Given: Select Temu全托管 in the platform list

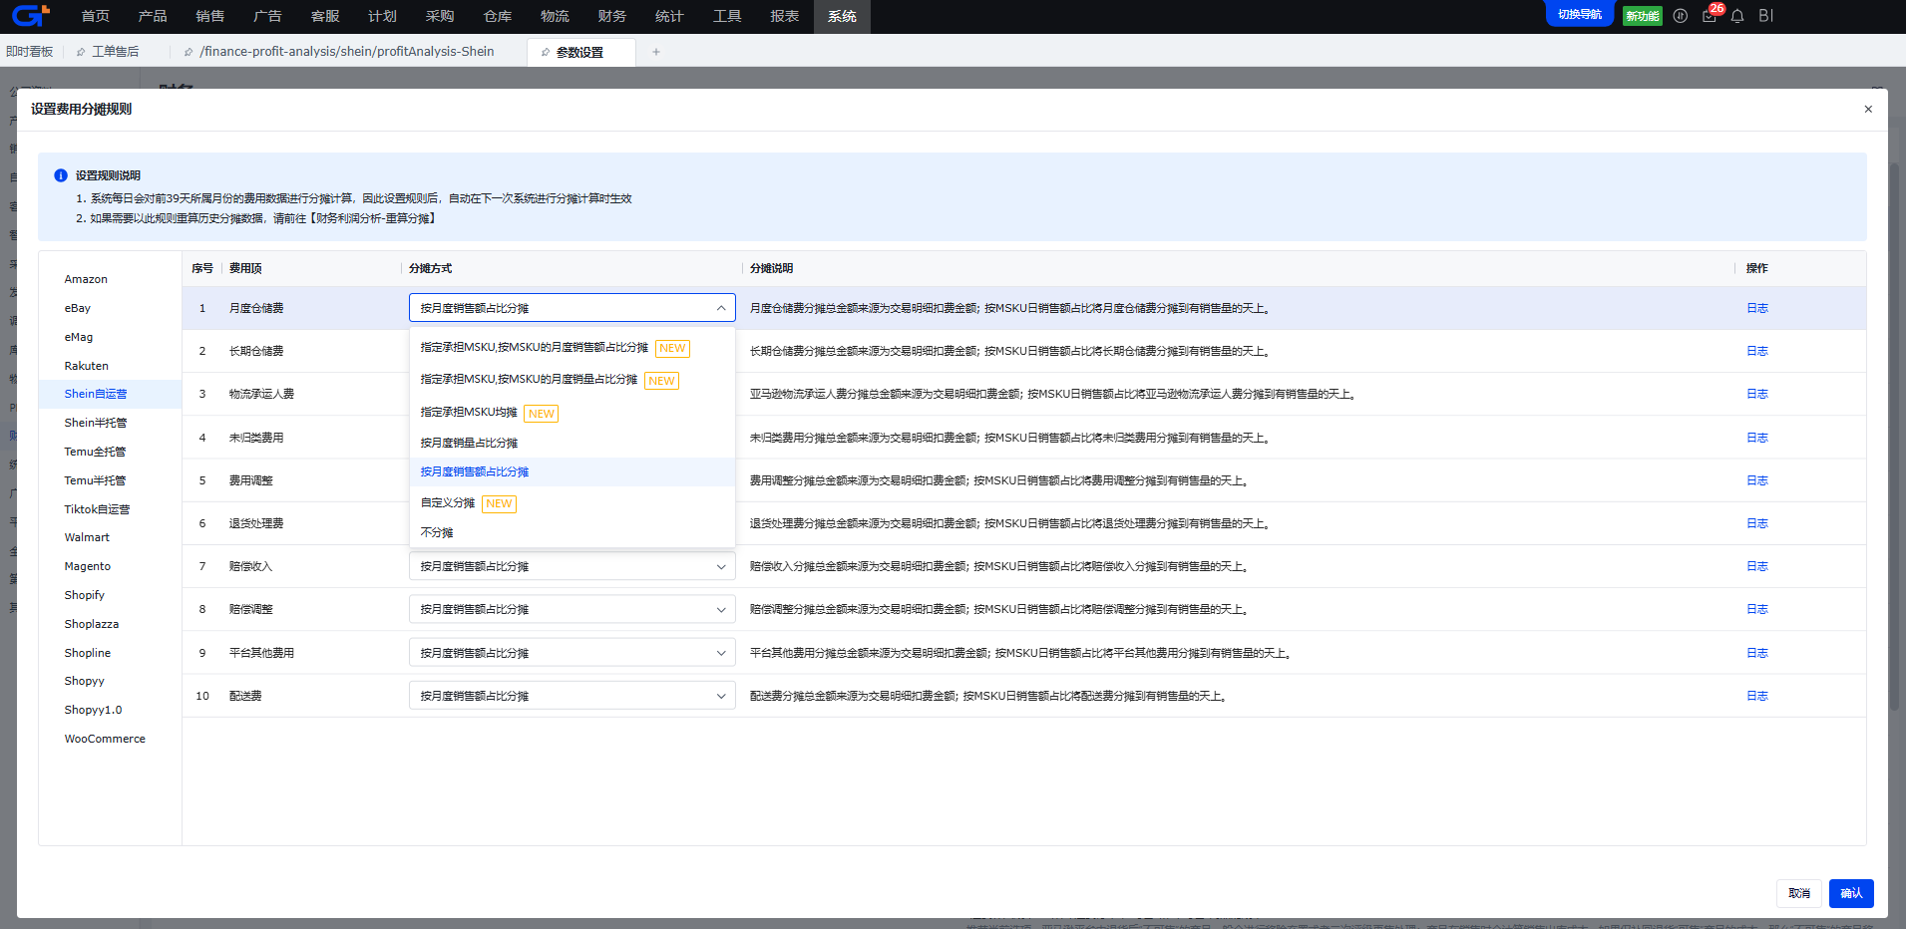Looking at the screenshot, I should pyautogui.click(x=95, y=452).
